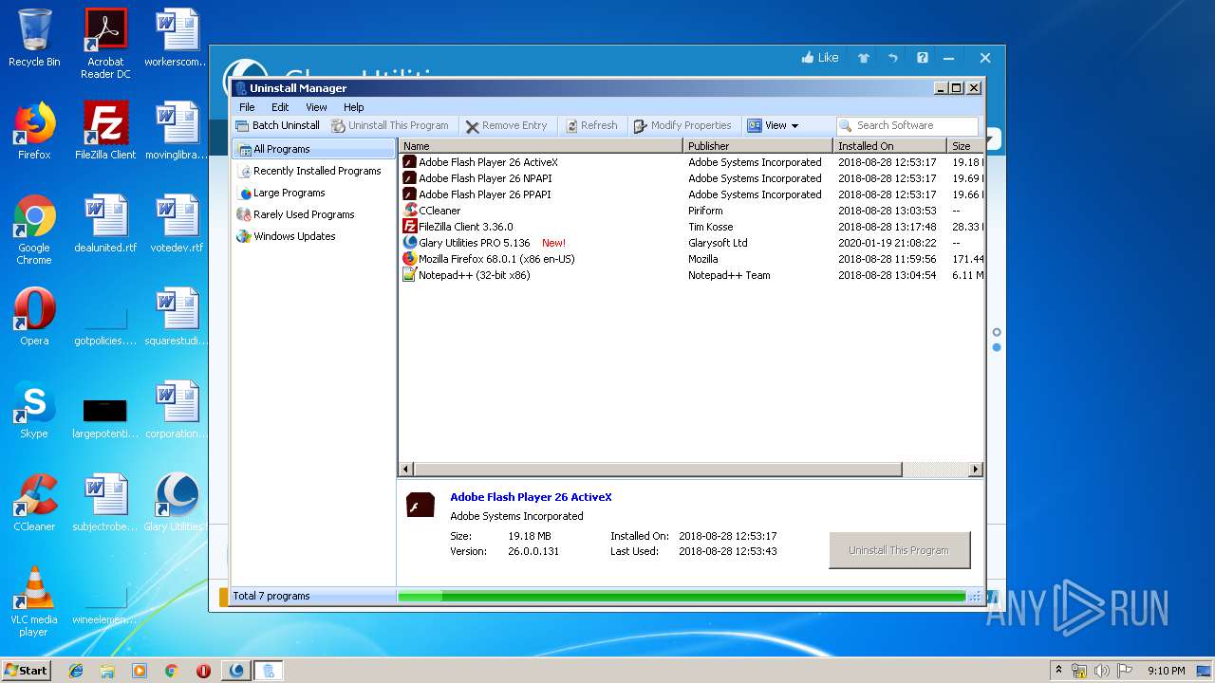
Task: Click the Batch Uninstall toolbar button
Action: pyautogui.click(x=278, y=125)
